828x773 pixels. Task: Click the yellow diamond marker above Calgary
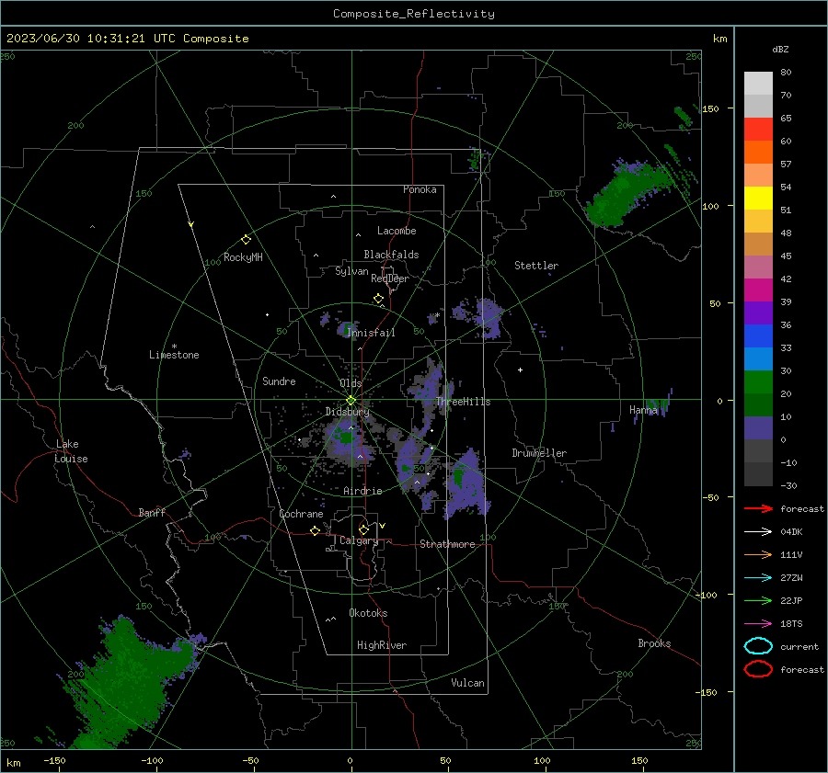(x=363, y=529)
